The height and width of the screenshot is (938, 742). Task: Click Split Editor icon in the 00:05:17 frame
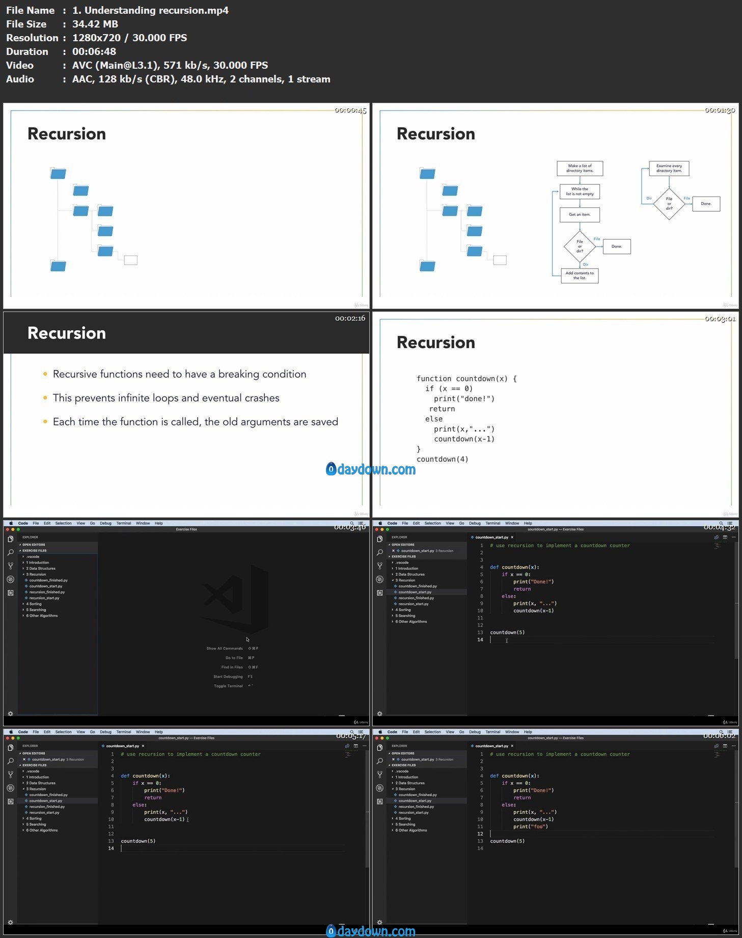coord(355,746)
